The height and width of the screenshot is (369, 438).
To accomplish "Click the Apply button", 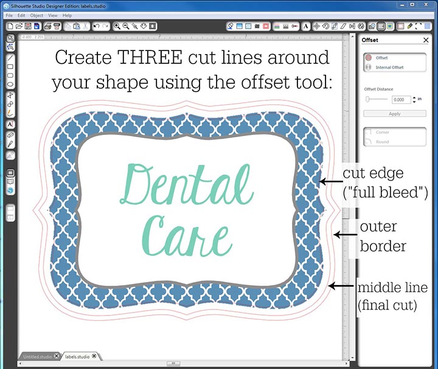I will (395, 114).
